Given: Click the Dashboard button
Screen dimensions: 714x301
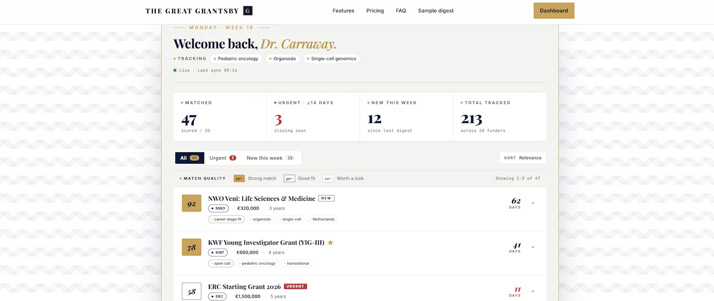Looking at the screenshot, I should point(554,11).
